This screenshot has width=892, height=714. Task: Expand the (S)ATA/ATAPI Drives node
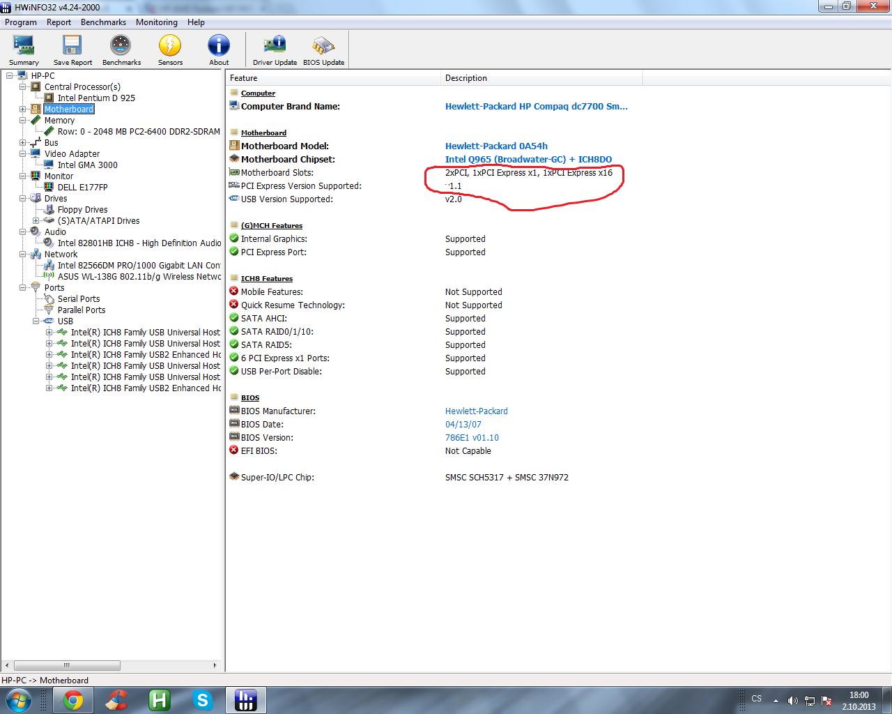pyautogui.click(x=36, y=220)
